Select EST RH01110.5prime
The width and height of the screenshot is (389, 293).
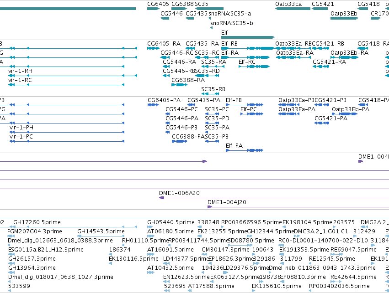click(145, 241)
